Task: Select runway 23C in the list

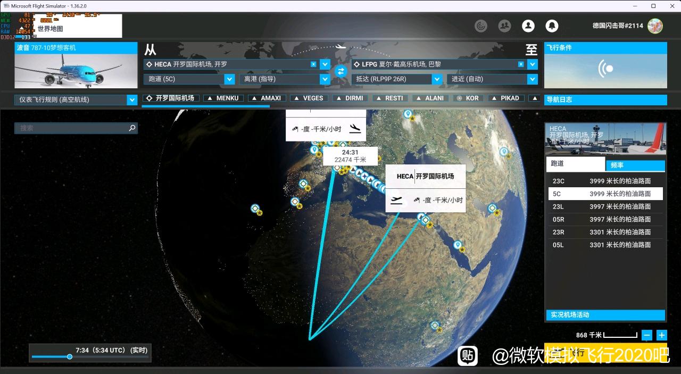Action: tap(605, 181)
